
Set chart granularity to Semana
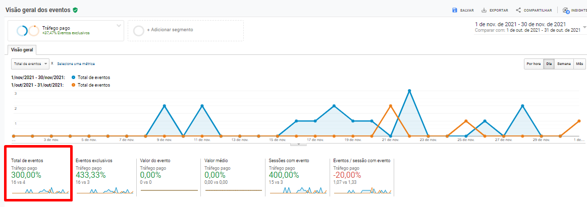tap(564, 64)
